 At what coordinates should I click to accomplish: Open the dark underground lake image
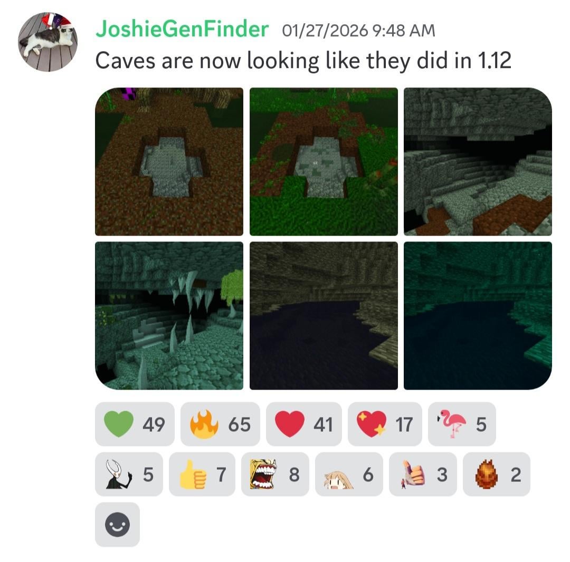tap(324, 315)
